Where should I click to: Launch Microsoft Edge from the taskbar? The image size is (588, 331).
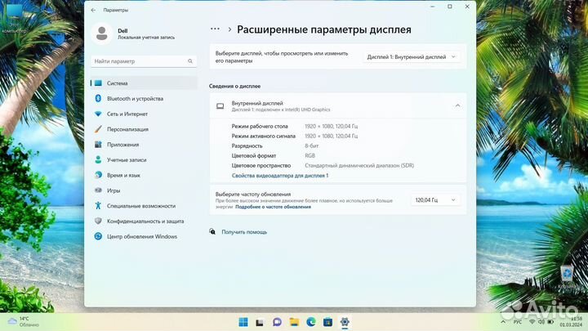311,322
